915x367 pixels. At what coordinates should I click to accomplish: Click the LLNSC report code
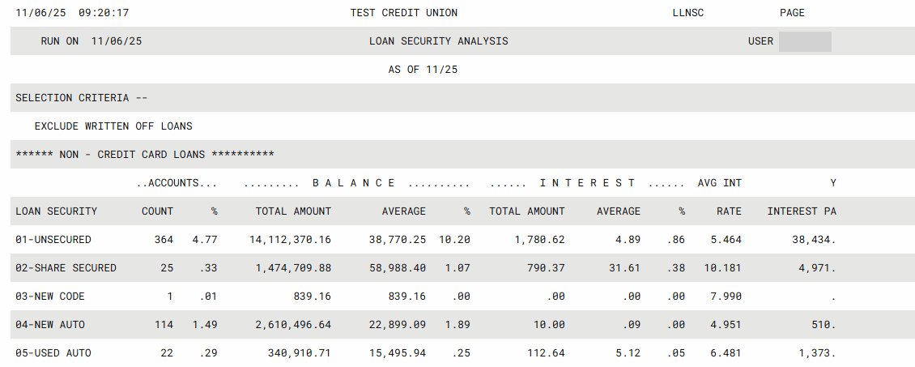[x=687, y=13]
